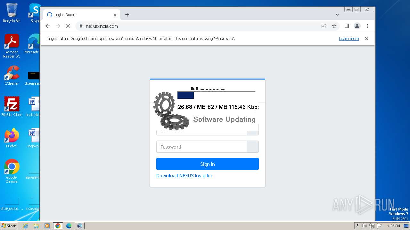Image resolution: width=410 pixels, height=230 pixels.
Task: Expand the tab search dropdown
Action: (337, 15)
